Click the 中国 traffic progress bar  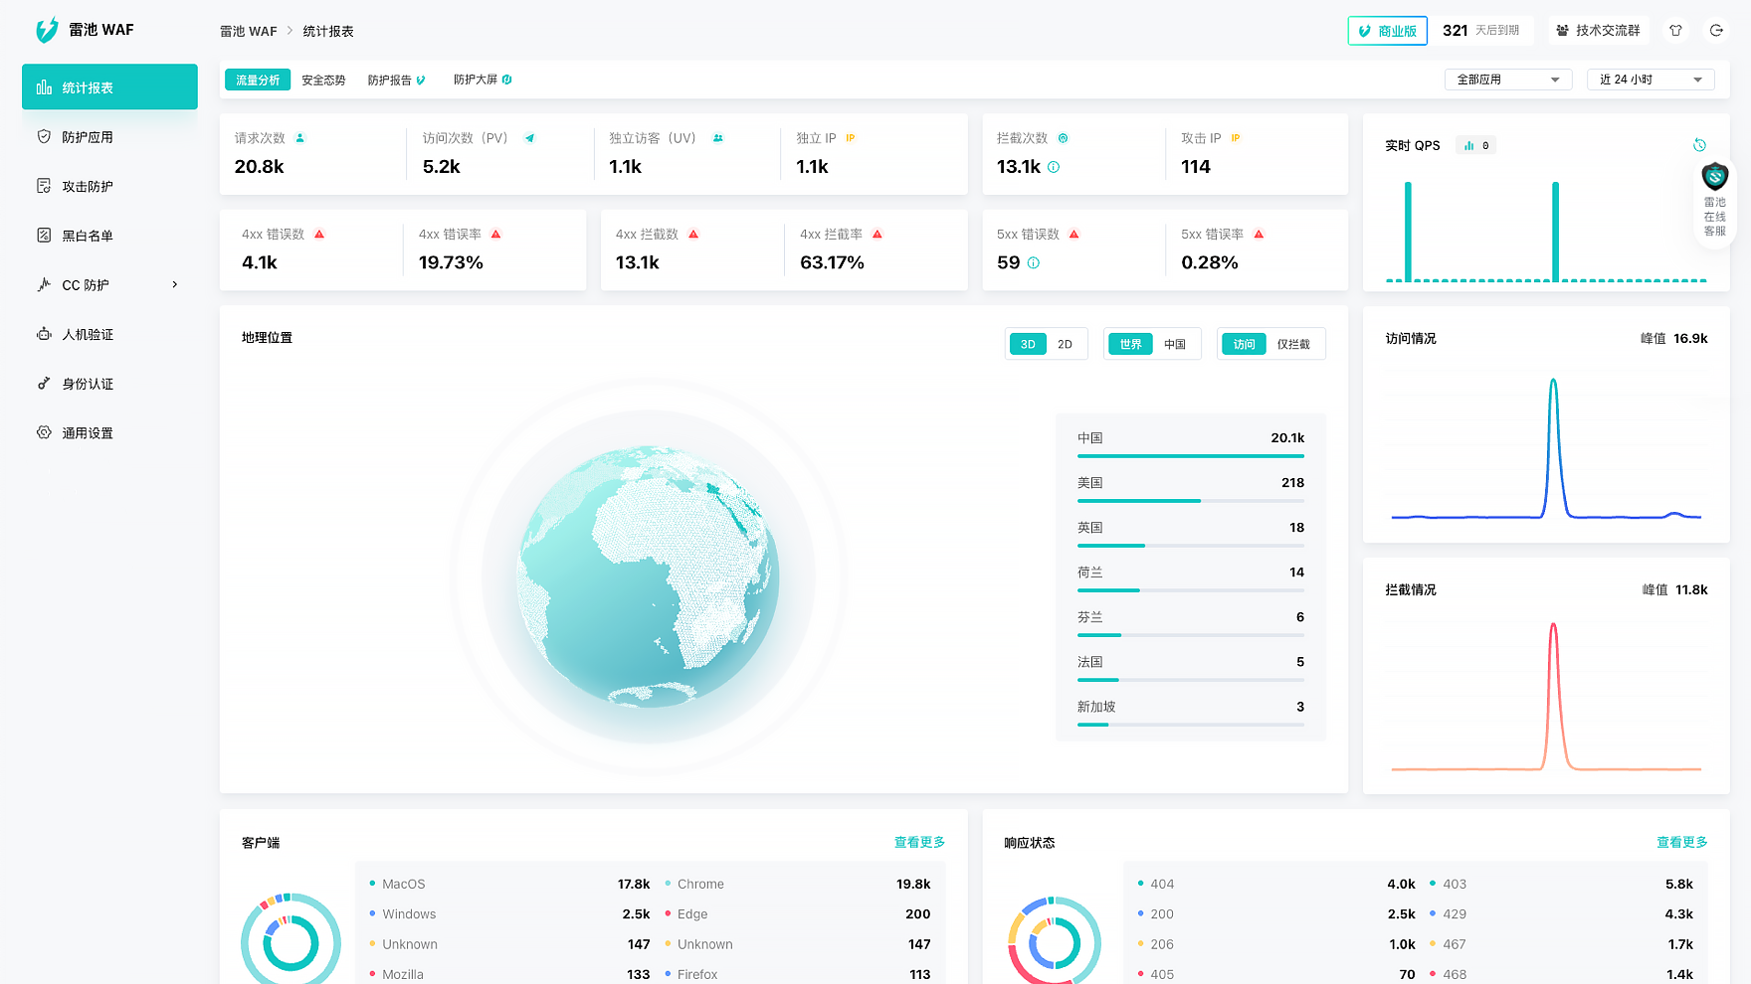(1190, 456)
